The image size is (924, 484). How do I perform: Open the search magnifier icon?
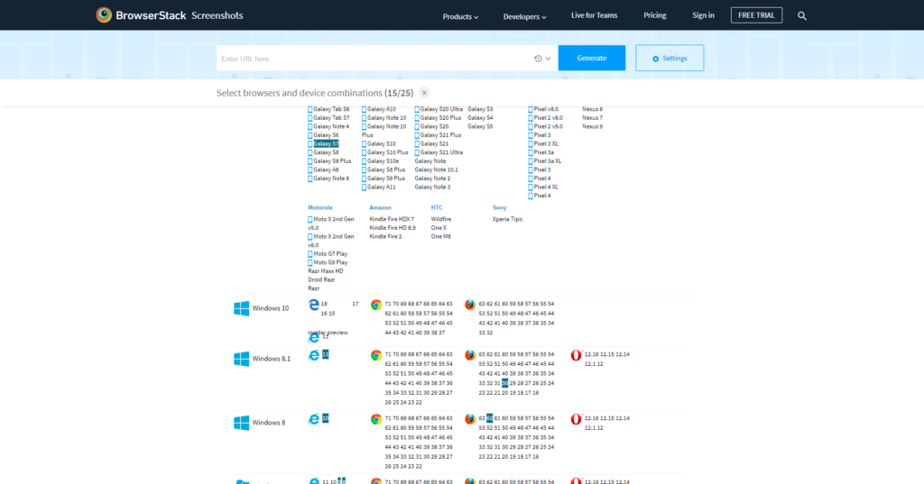802,16
